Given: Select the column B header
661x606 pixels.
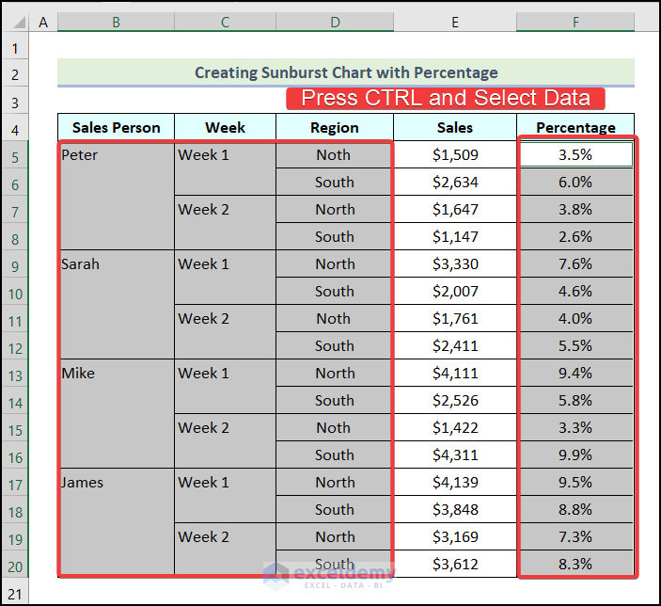Looking at the screenshot, I should [x=116, y=21].
